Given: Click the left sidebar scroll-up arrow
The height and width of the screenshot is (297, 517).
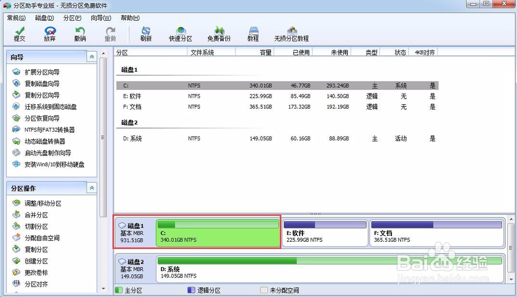Looking at the screenshot, I should 103,53.
